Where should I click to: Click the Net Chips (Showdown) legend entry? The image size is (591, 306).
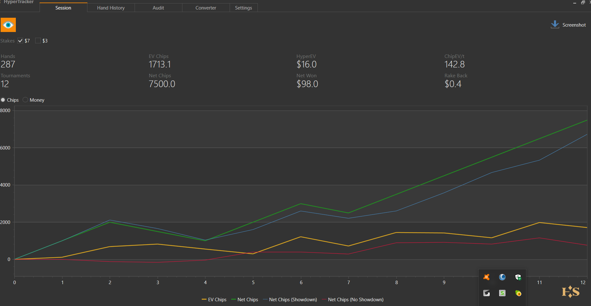[x=290, y=300]
